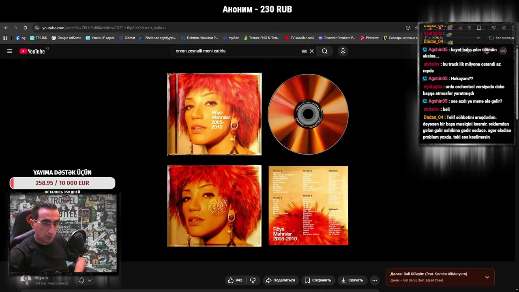
Task: Open the on-screen keyboard icon in search
Action: [304, 51]
